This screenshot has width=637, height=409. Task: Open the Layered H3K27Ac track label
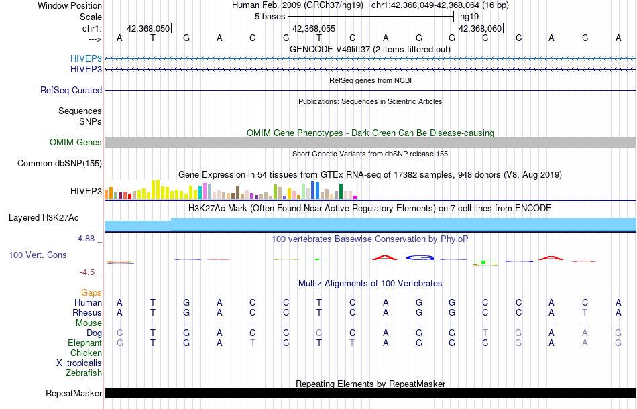coord(44,217)
